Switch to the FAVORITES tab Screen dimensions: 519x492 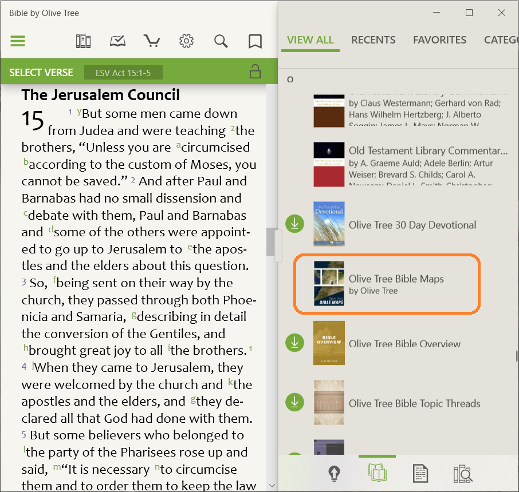[x=439, y=40]
